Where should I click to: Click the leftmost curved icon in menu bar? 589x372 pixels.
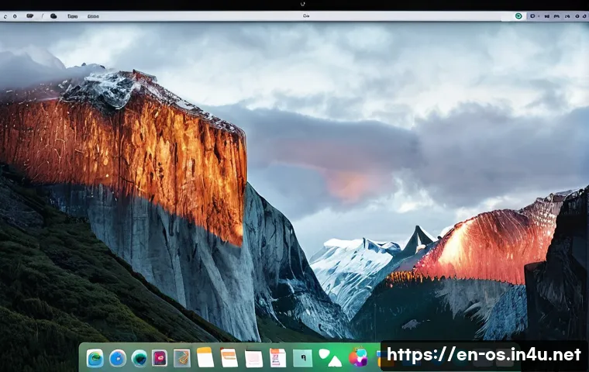[5, 16]
